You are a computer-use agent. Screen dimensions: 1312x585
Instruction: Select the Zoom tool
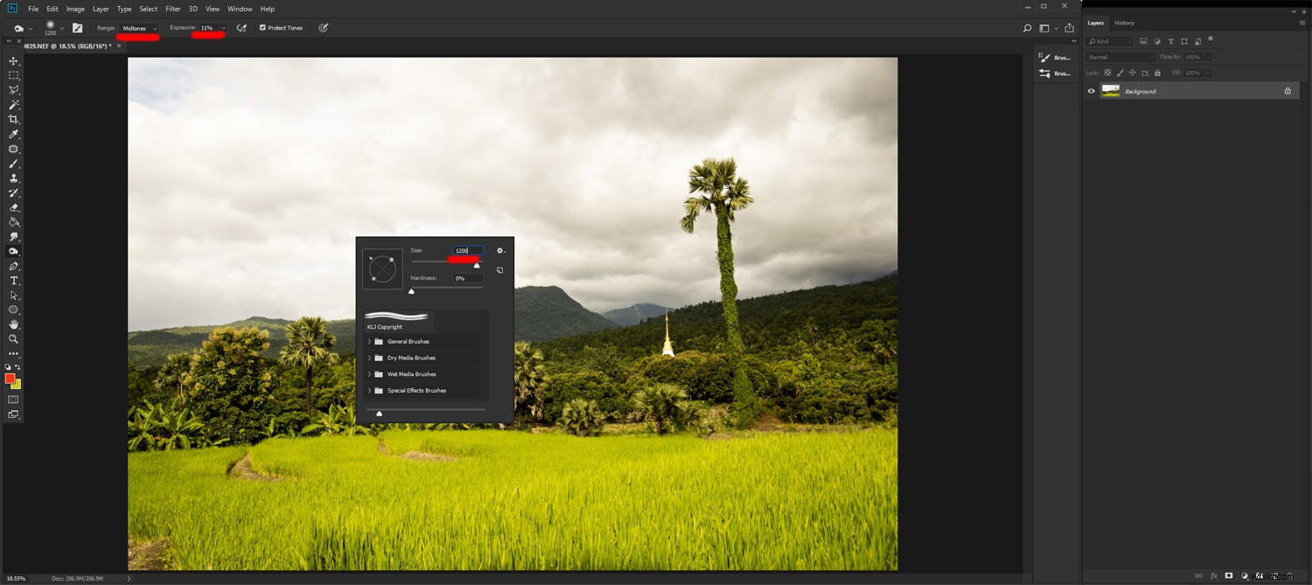pyautogui.click(x=13, y=339)
